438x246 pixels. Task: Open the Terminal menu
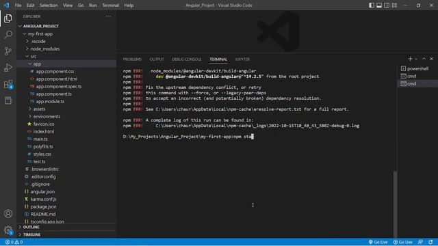point(110,5)
